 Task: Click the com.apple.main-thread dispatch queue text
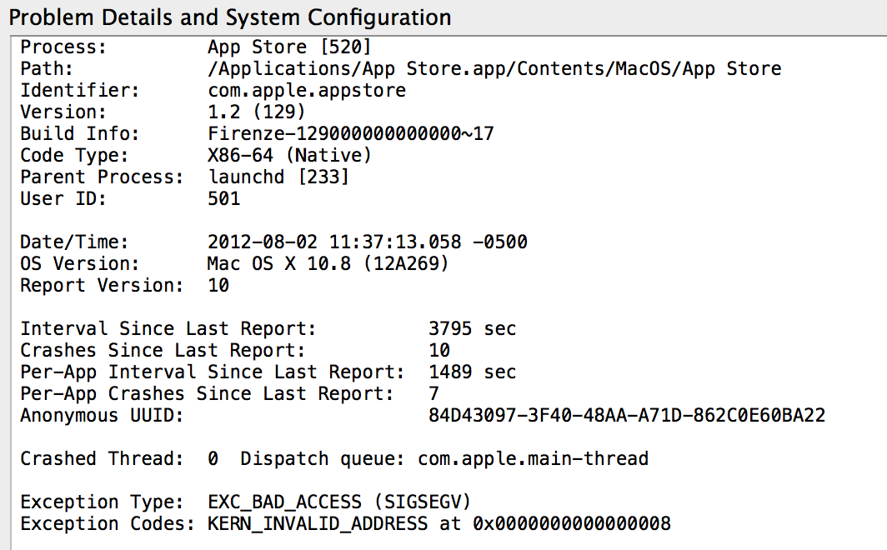[x=533, y=458]
